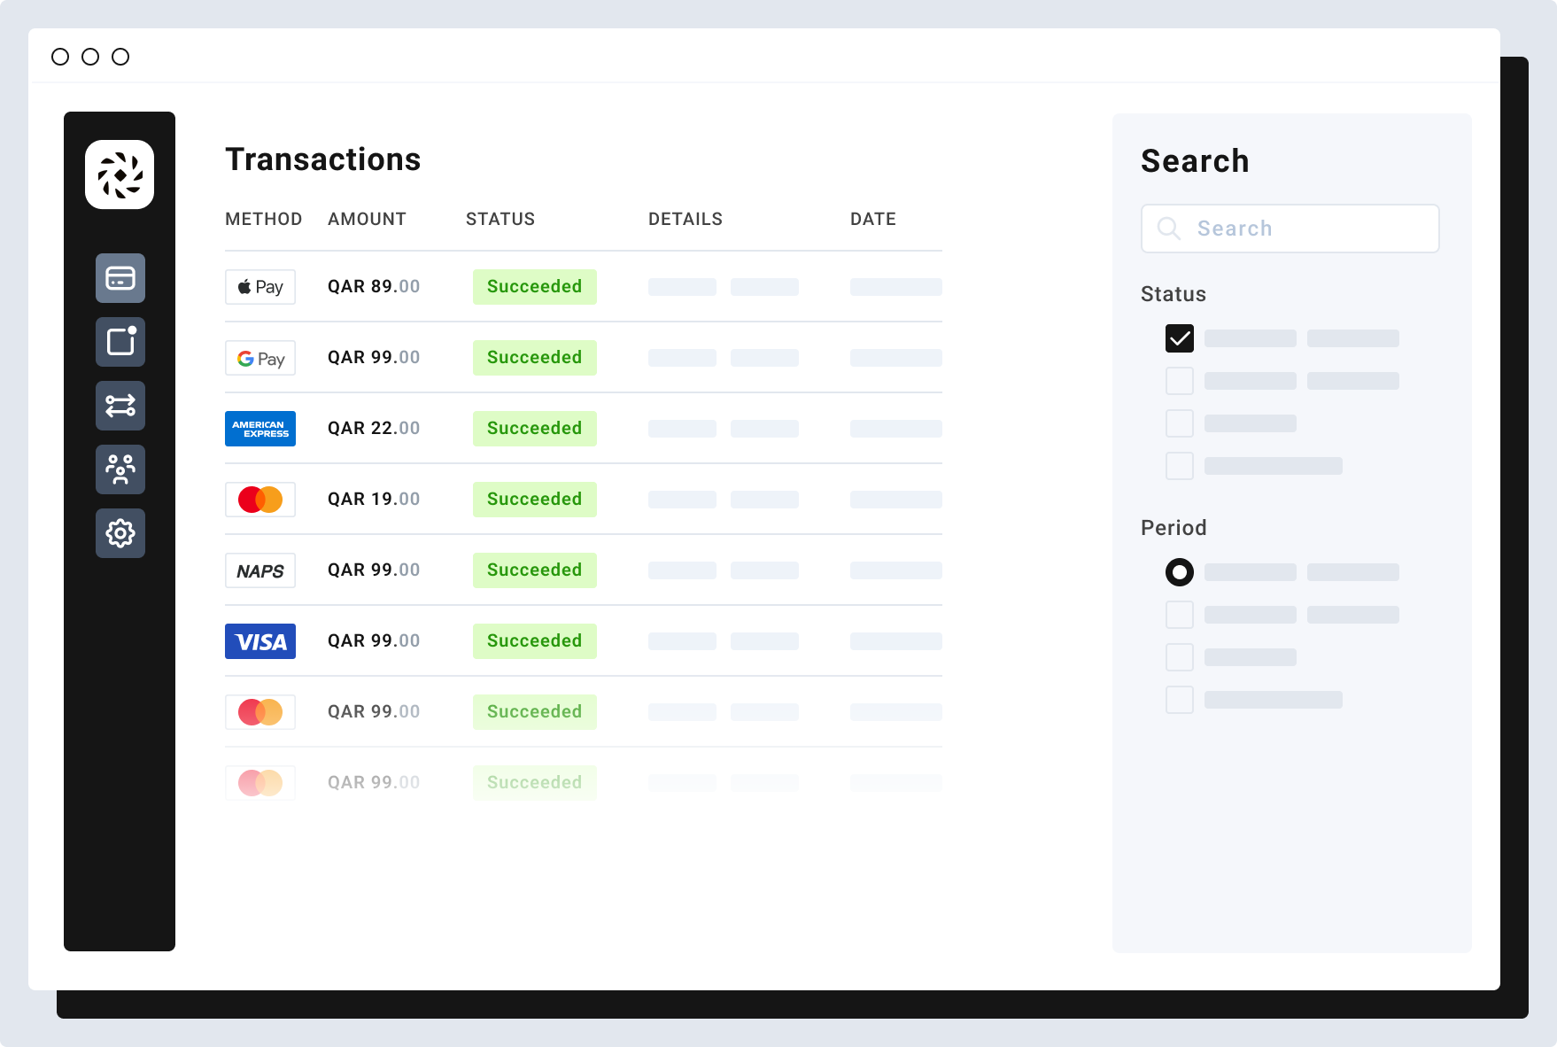Sort by the AMOUNT column header
1557x1047 pixels.
point(366,219)
